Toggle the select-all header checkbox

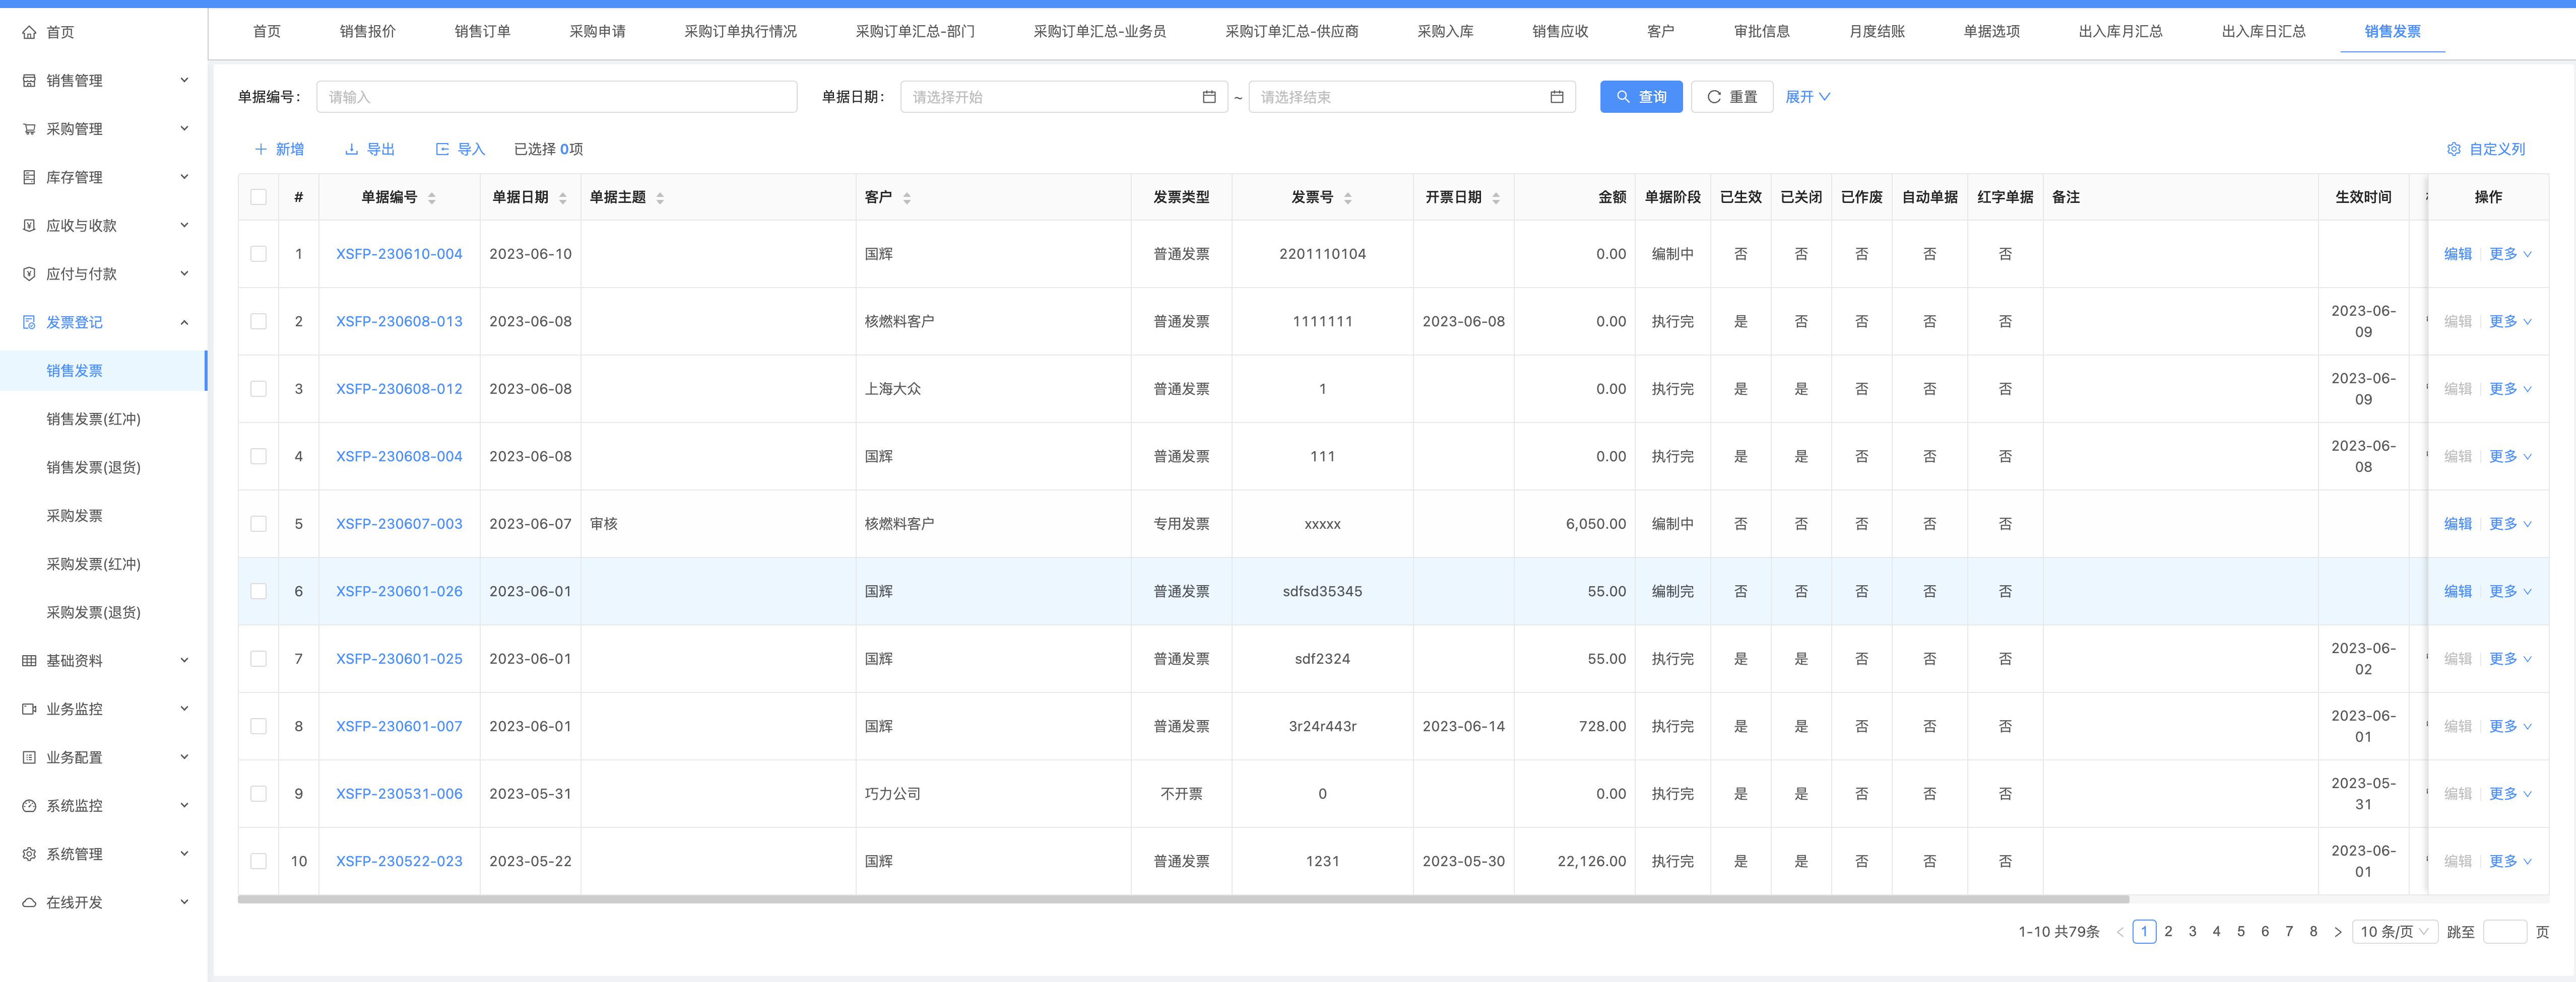coord(259,197)
